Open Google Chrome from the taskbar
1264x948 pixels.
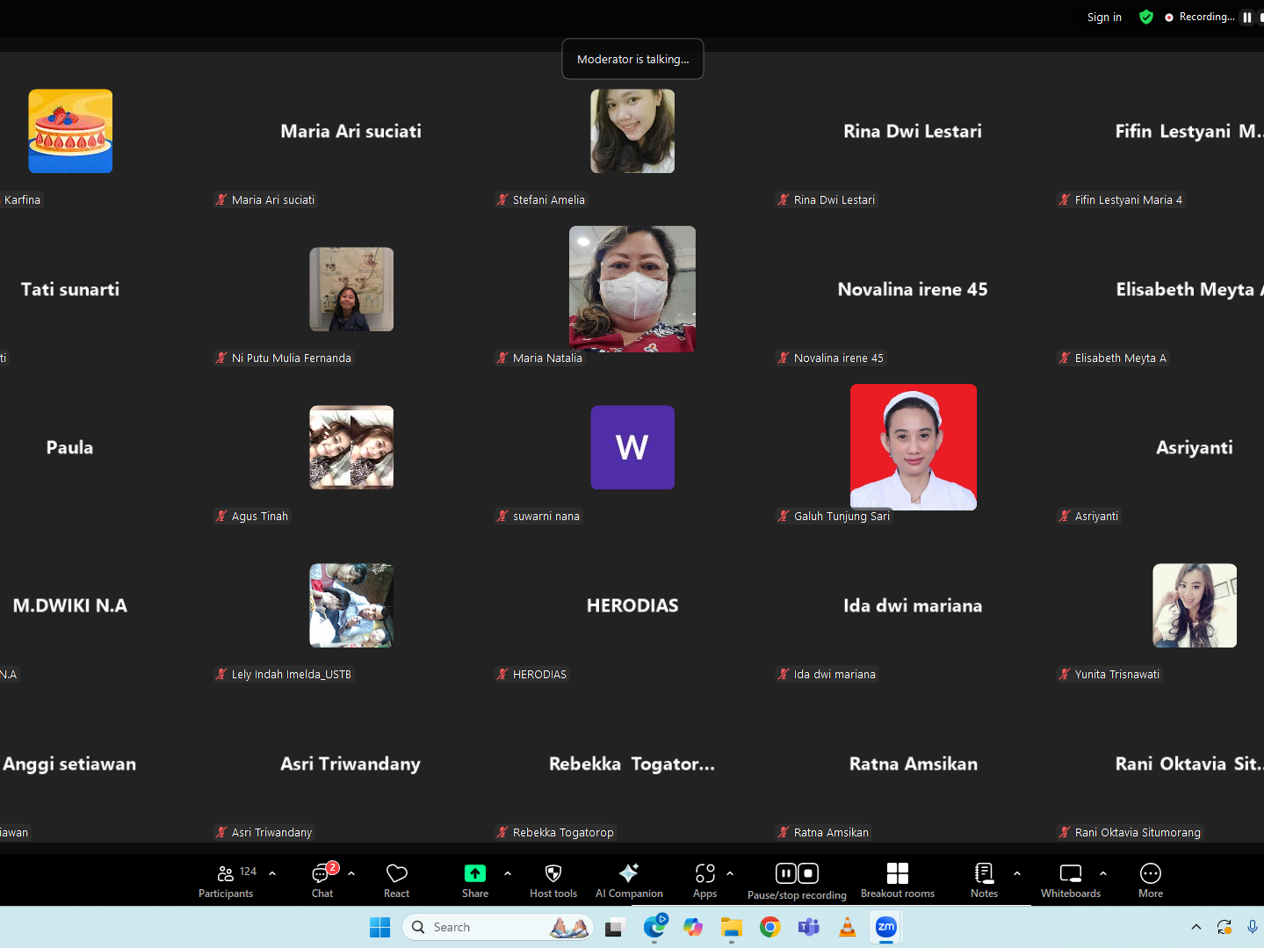(x=770, y=927)
